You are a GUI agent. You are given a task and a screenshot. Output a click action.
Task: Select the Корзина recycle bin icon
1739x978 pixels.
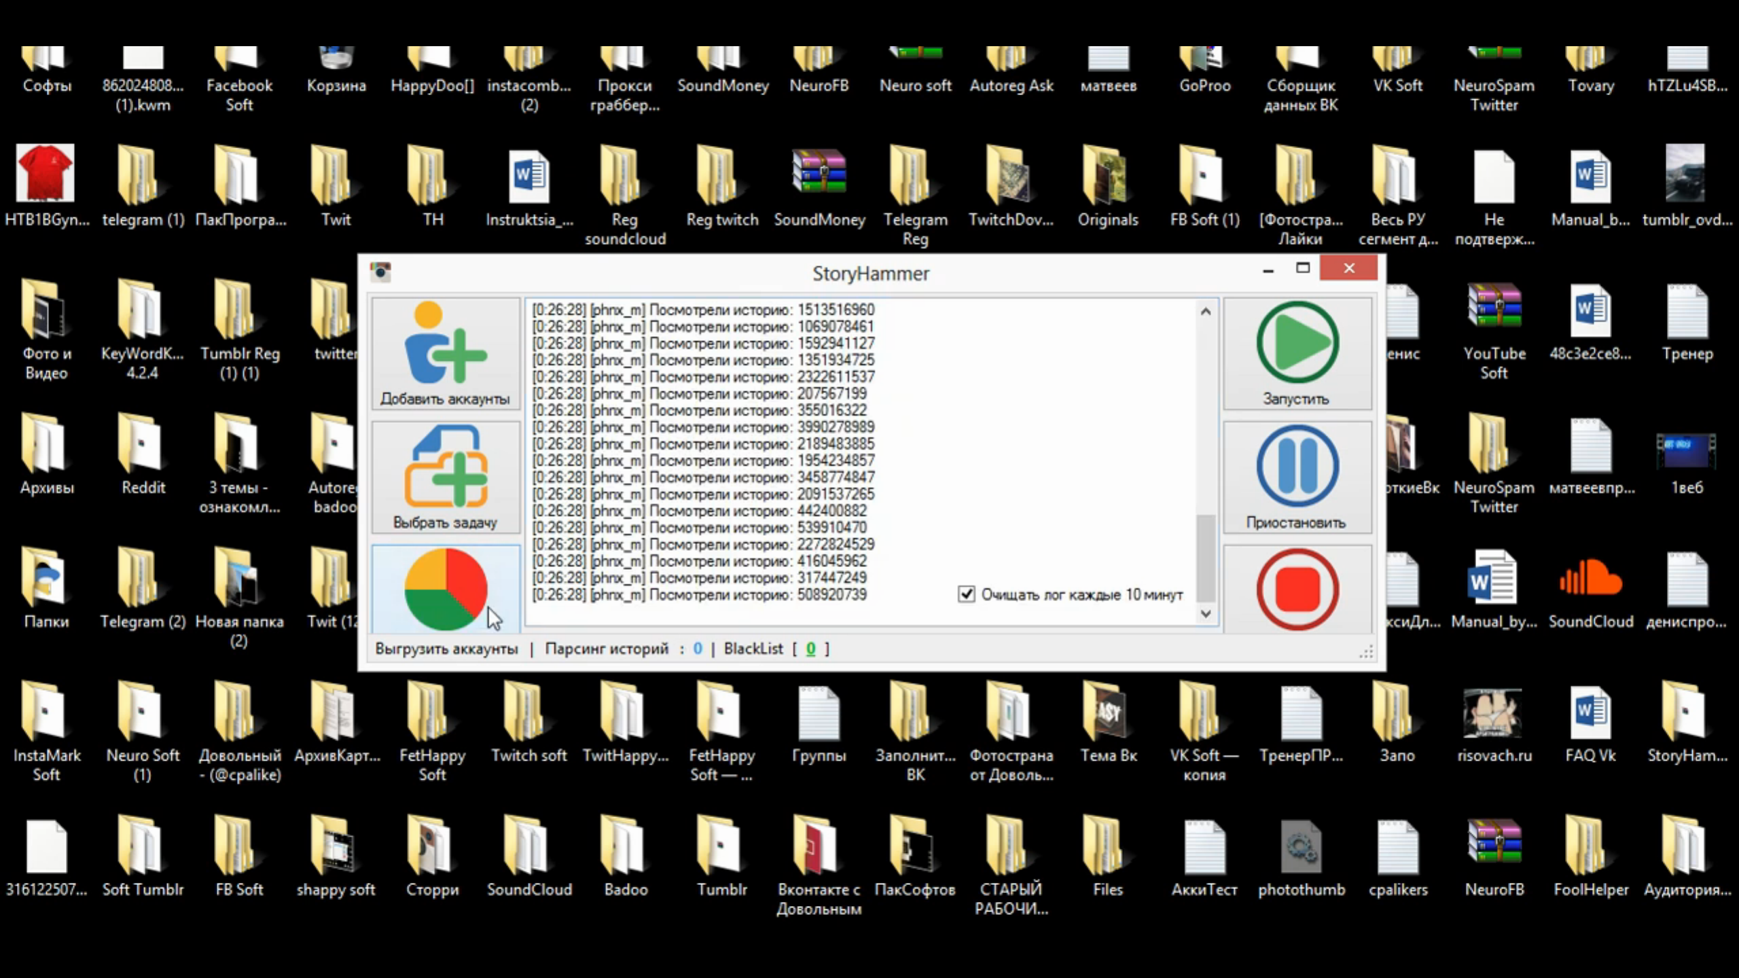336,61
